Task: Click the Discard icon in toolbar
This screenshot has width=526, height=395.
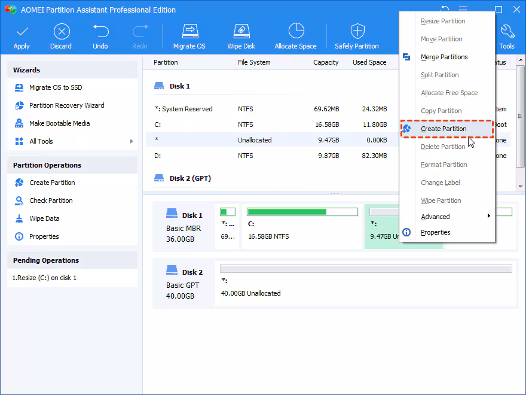Action: pos(62,32)
